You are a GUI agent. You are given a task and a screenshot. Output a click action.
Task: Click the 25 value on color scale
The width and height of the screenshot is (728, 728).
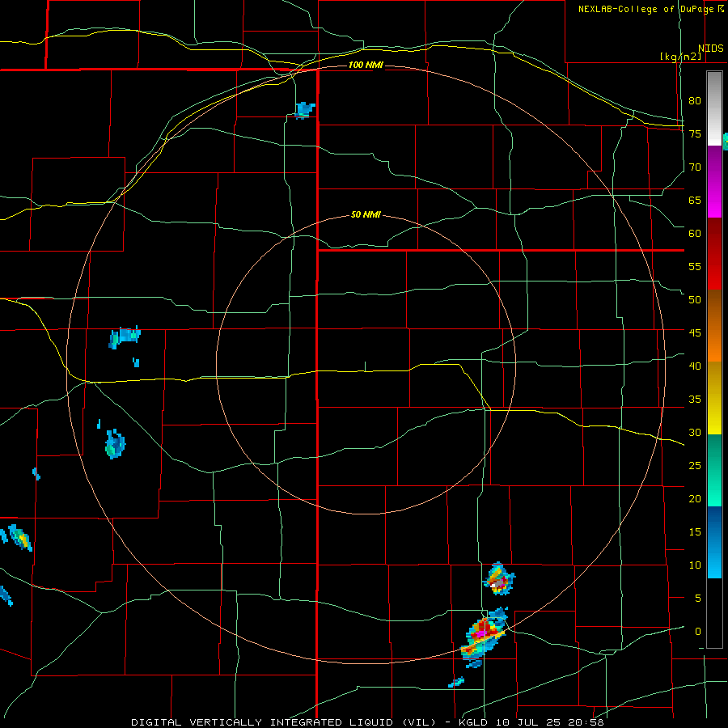[695, 466]
